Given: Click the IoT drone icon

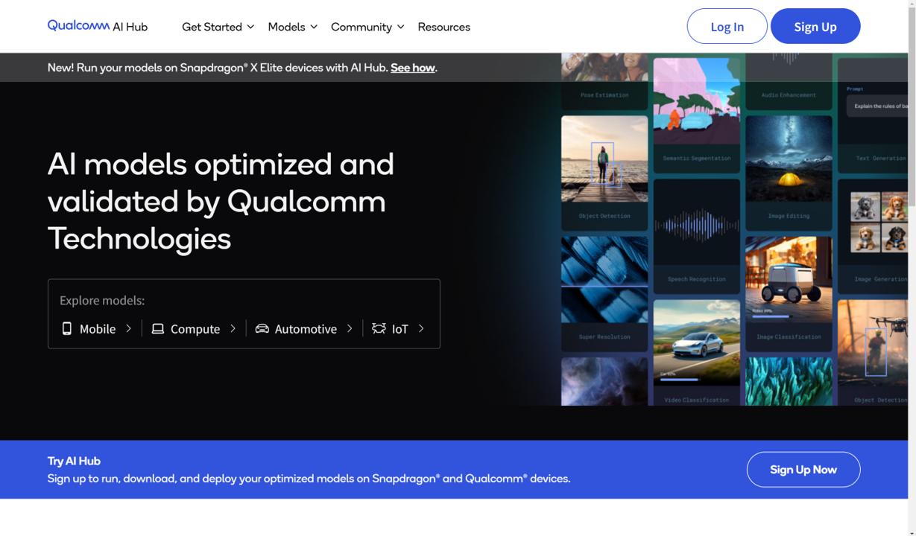Looking at the screenshot, I should (x=379, y=328).
